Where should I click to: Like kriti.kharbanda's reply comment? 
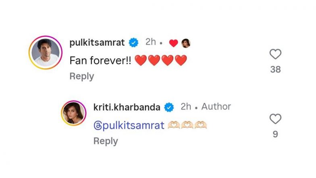pos(275,119)
